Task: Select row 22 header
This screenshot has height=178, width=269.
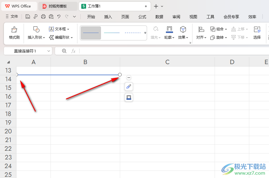Action: tap(8, 149)
